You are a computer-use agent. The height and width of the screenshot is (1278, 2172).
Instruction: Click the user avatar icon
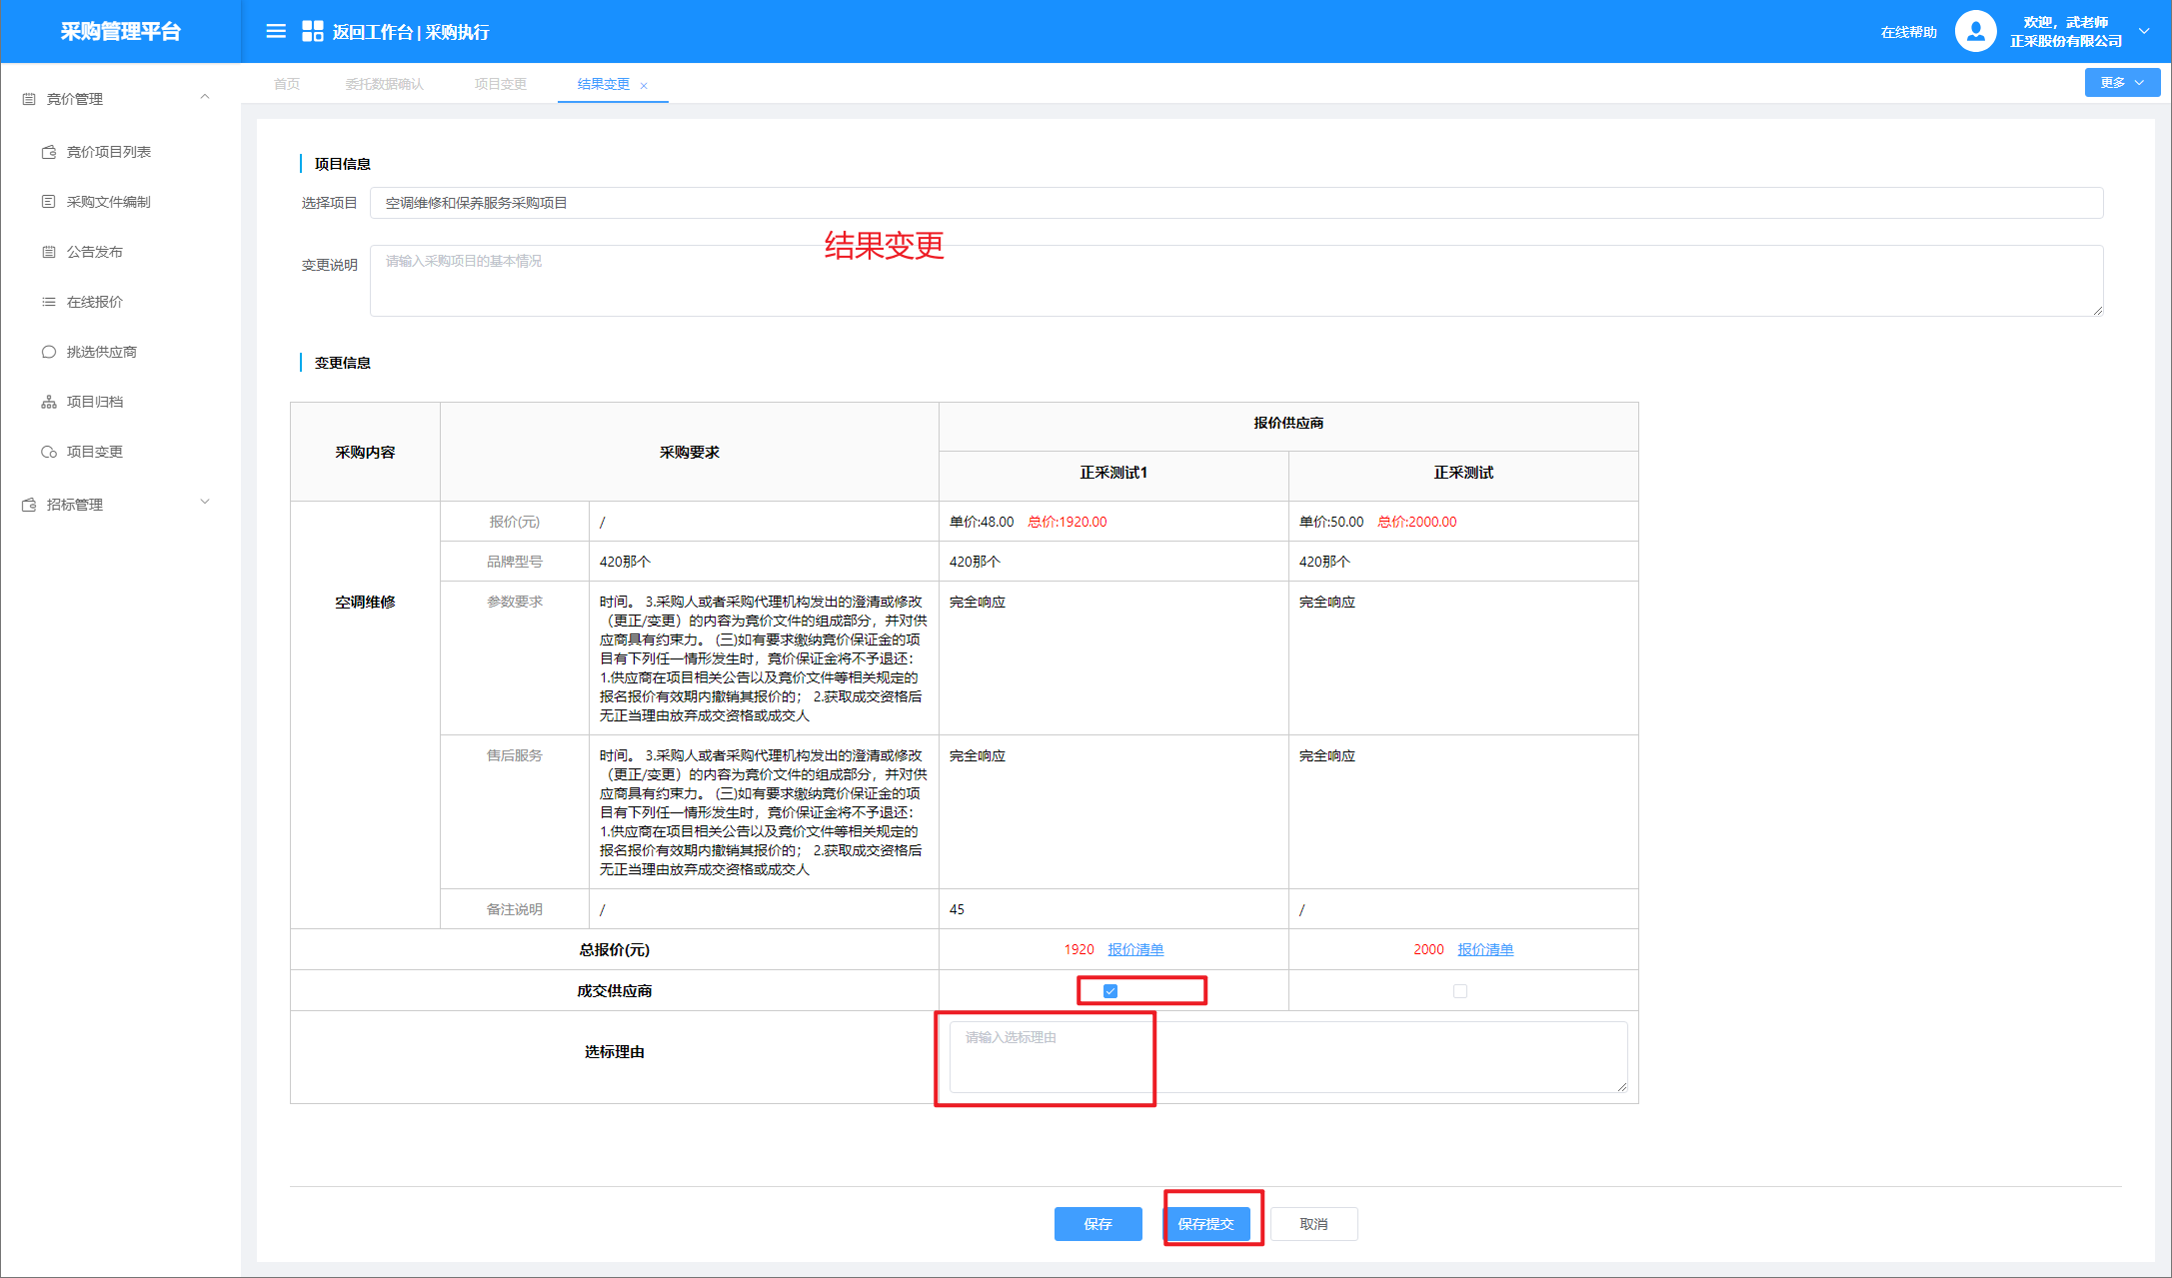[1974, 32]
